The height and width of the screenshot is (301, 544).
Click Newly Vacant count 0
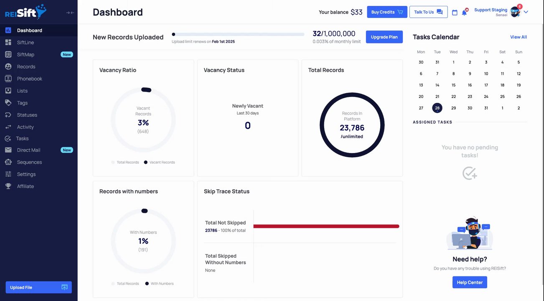click(248, 125)
